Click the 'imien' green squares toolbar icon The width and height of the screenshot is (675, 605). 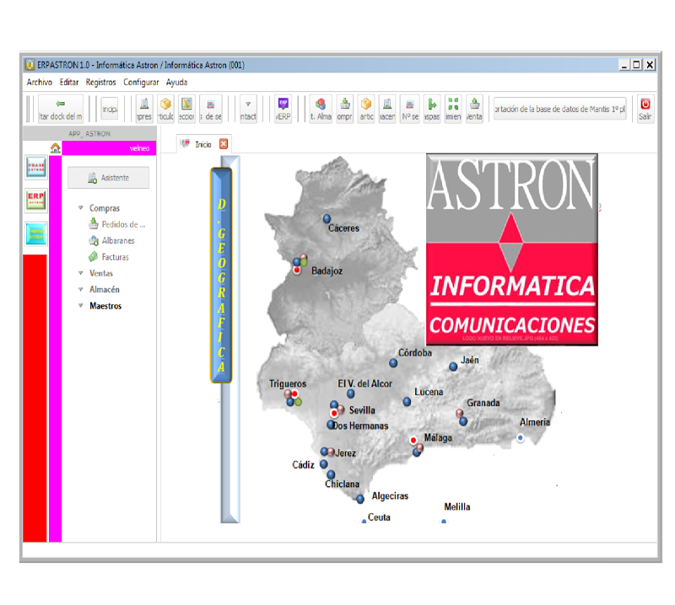(x=453, y=109)
